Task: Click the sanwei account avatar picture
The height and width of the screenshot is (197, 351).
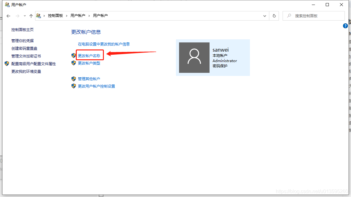Action: (194, 58)
